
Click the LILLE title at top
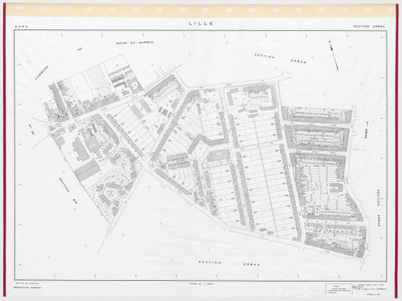point(201,24)
